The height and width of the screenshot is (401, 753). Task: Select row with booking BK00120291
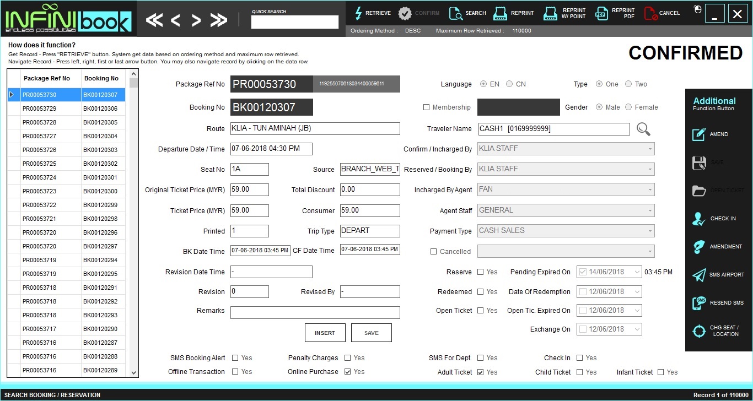click(67, 288)
